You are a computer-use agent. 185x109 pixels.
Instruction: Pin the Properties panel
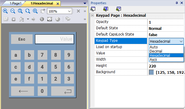[x=177, y=3]
